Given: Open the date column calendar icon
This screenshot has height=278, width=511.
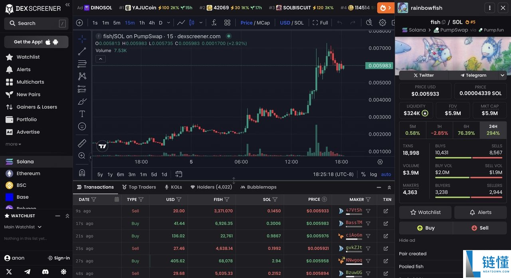Looking at the screenshot, I should tap(117, 199).
